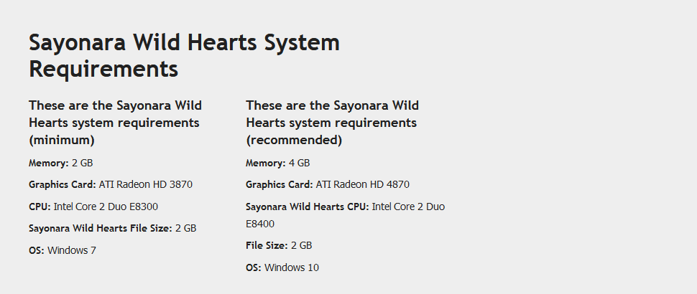Click the "Memory:" label in the recommended column
Image resolution: width=697 pixels, height=294 pixels.
coord(265,163)
